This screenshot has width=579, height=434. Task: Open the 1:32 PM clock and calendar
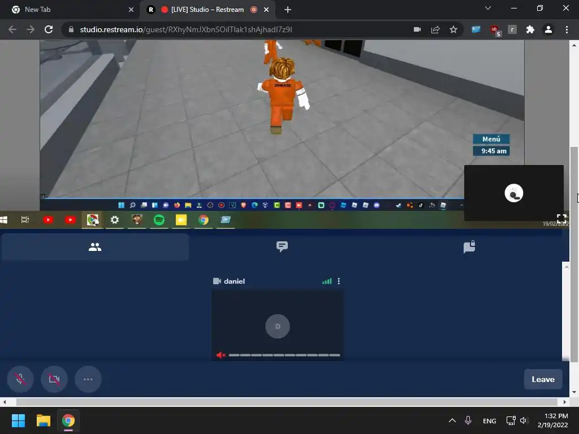(x=553, y=420)
